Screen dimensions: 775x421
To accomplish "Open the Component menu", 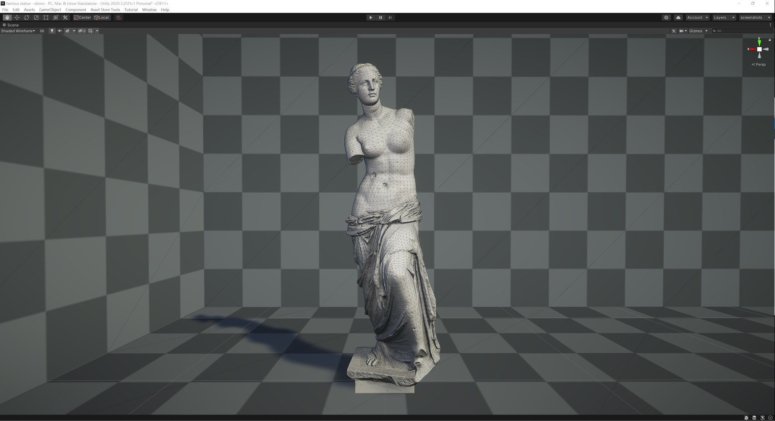I will point(76,10).
